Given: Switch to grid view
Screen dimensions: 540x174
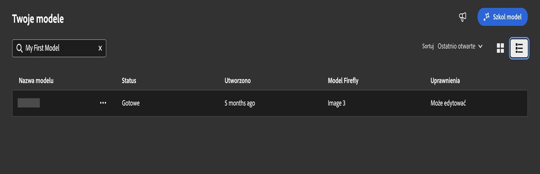Looking at the screenshot, I should click(500, 48).
